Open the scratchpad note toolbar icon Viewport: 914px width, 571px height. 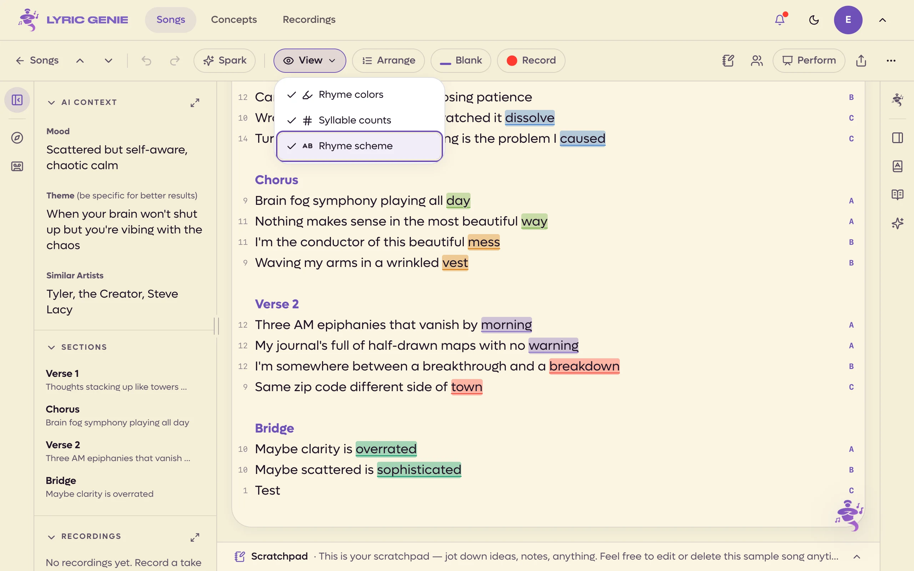click(x=728, y=60)
